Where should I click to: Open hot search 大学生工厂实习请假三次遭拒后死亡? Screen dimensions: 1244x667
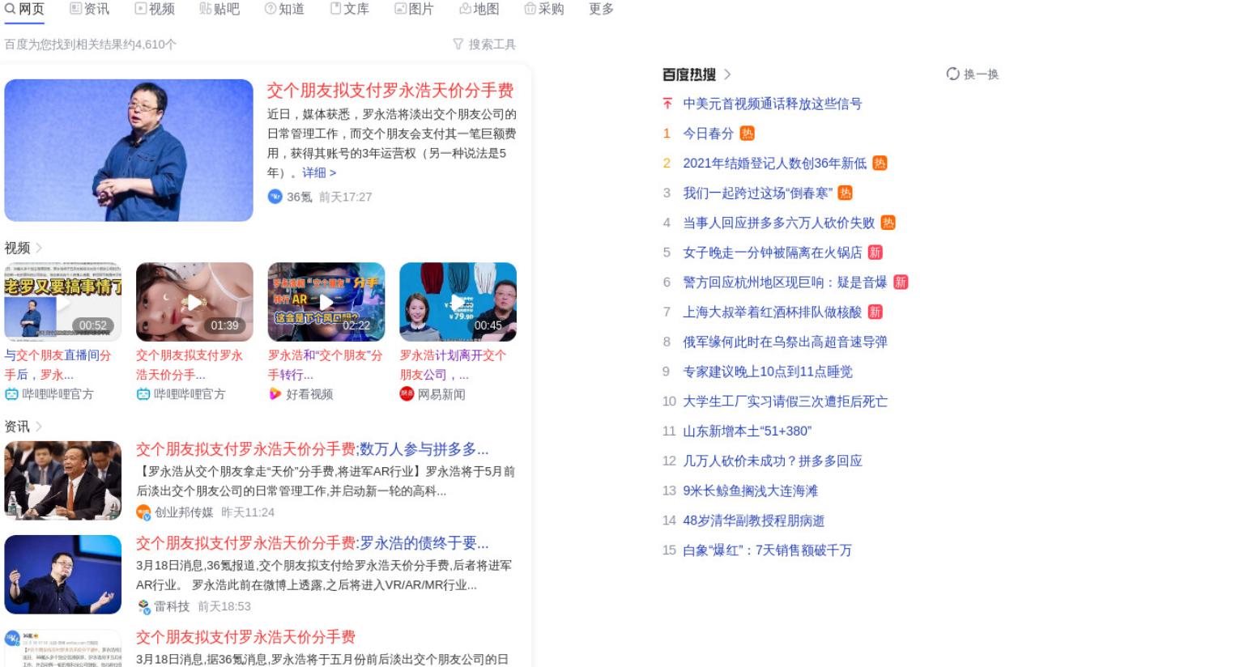pos(786,401)
